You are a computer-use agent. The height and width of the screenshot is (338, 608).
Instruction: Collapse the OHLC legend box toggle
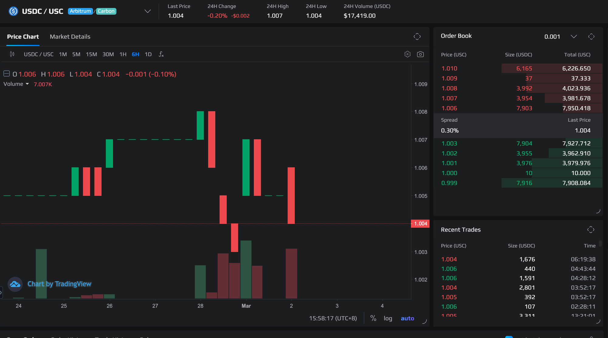[6, 73]
